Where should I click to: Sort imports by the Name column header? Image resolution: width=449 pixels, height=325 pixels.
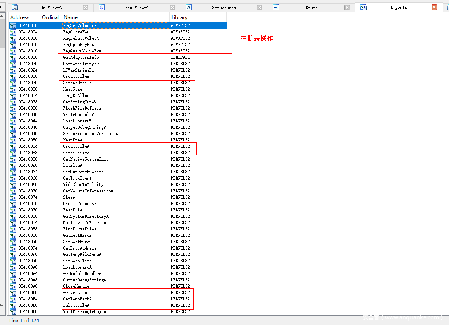[71, 17]
